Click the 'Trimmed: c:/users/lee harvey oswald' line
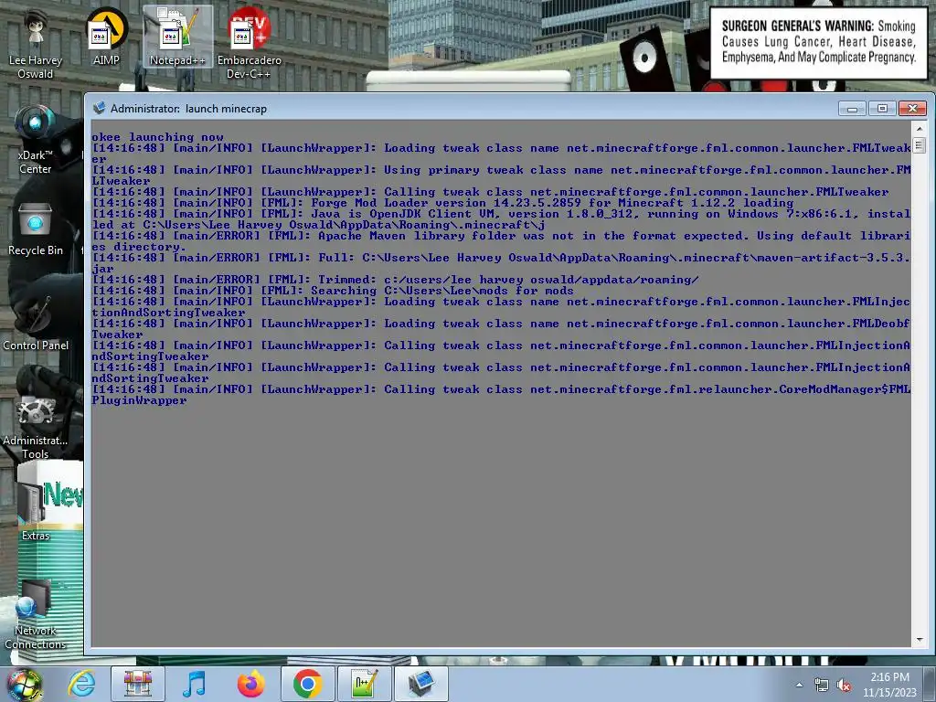Image resolution: width=936 pixels, height=702 pixels. click(x=395, y=280)
